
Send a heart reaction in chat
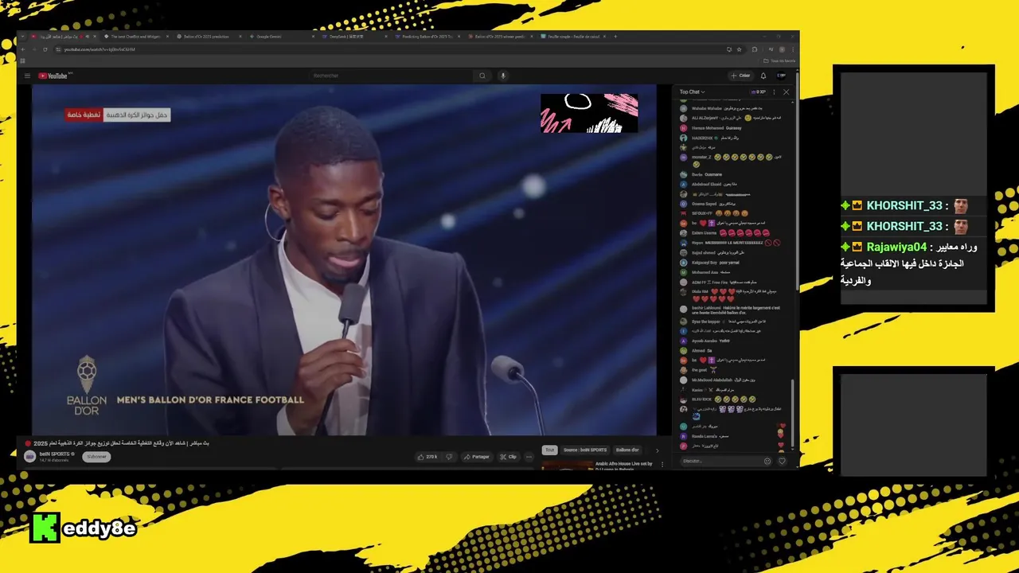click(x=782, y=461)
